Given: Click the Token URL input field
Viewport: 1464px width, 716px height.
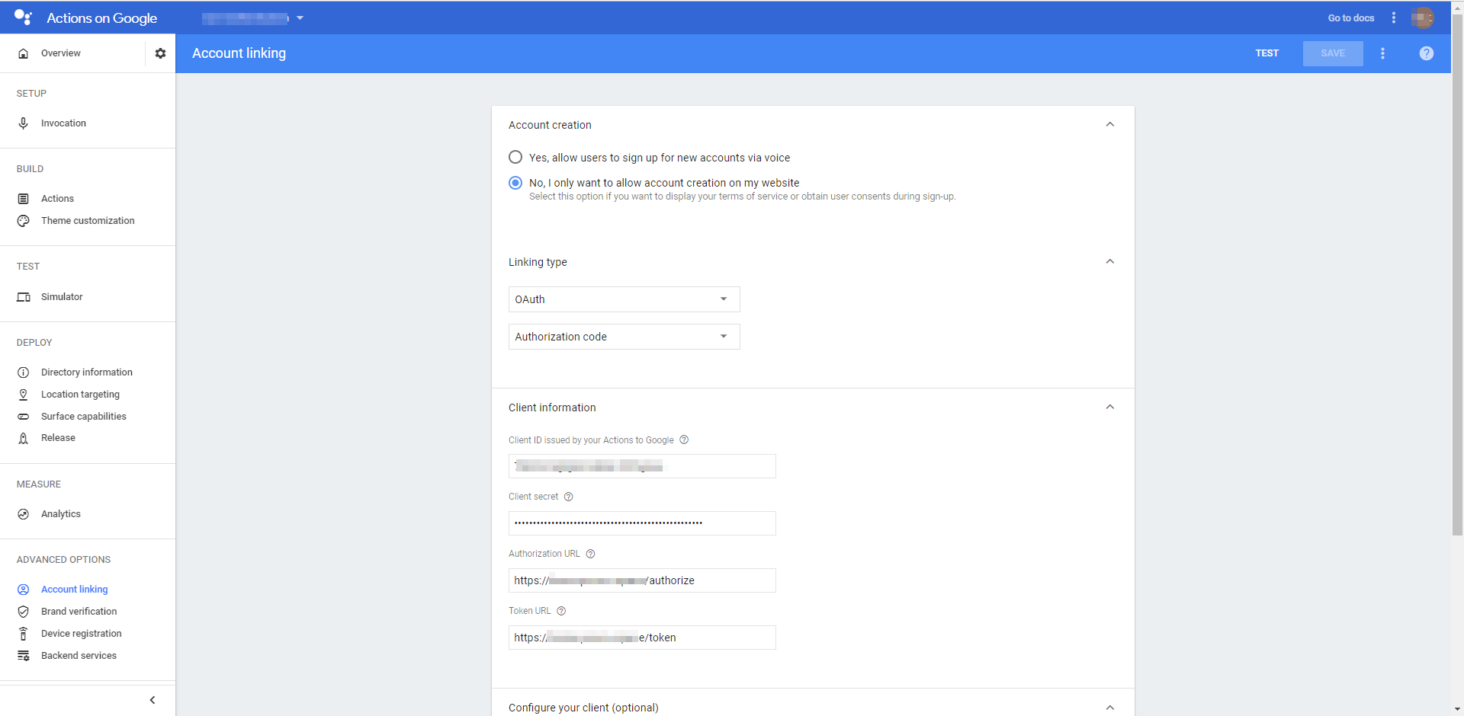Looking at the screenshot, I should pos(642,638).
